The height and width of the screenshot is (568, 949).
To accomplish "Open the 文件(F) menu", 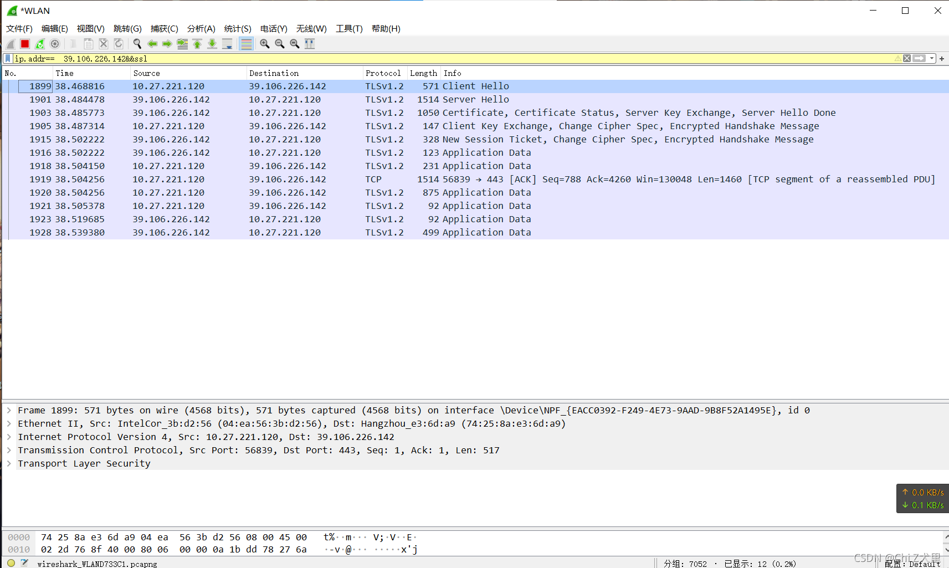I will click(x=19, y=28).
